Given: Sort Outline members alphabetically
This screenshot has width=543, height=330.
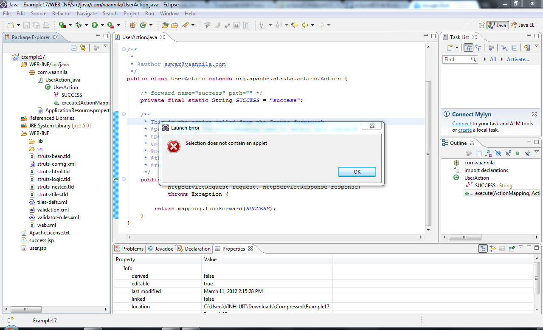Looking at the screenshot, I should 489,153.
